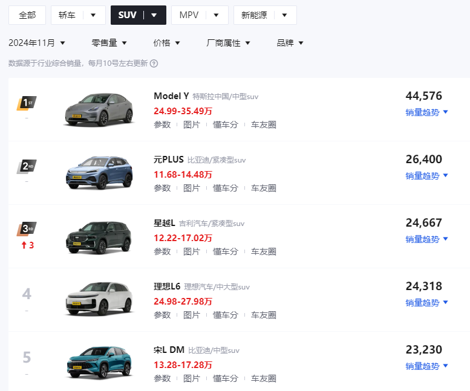Open 参数 for 元PLUS
This screenshot has width=470, height=391.
[x=162, y=188]
